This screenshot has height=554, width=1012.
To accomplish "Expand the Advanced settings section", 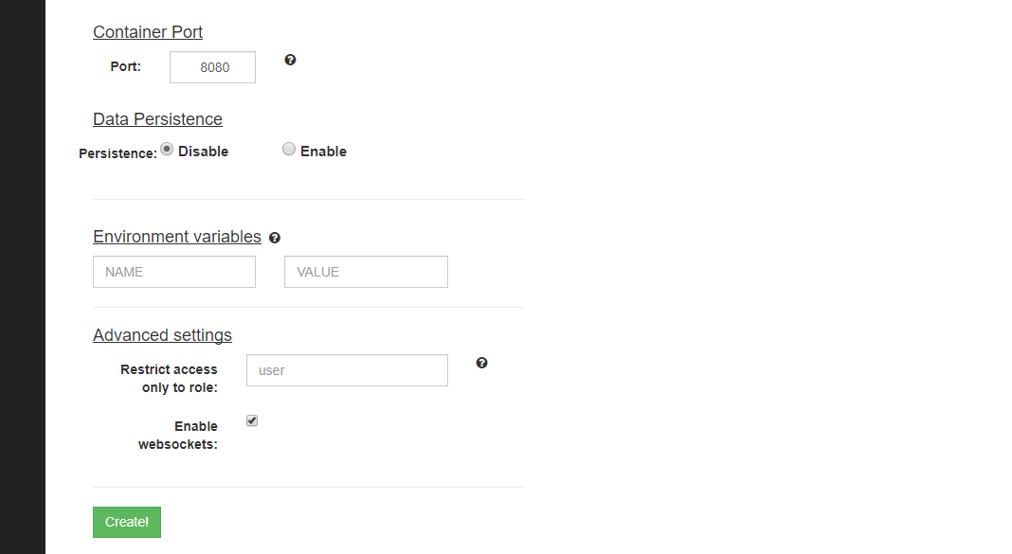I will [x=162, y=335].
